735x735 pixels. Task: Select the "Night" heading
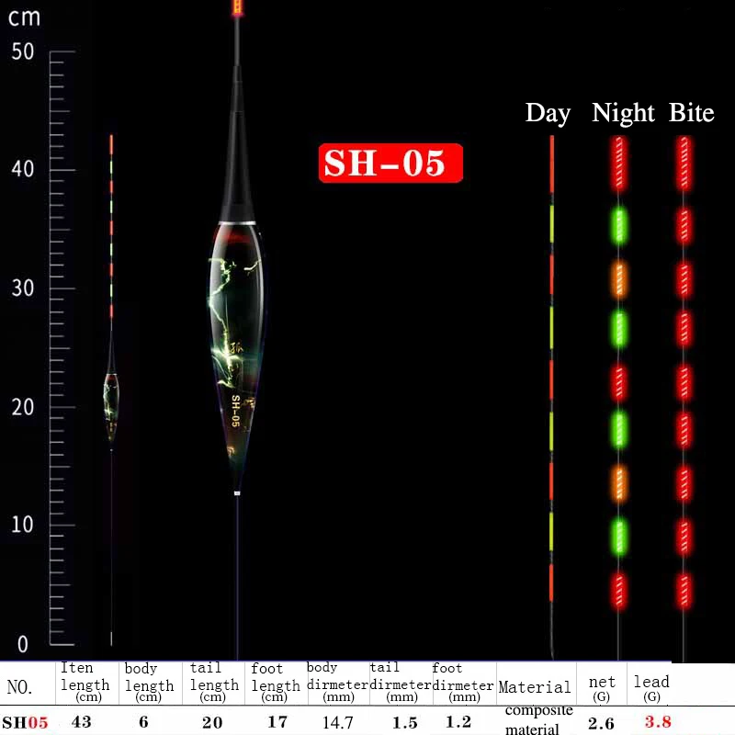pyautogui.click(x=623, y=113)
